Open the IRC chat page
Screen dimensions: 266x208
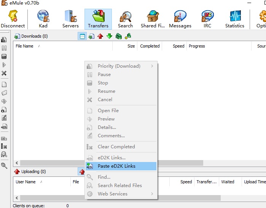207,19
